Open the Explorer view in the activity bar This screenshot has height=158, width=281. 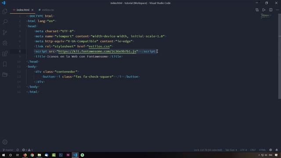[5, 11]
